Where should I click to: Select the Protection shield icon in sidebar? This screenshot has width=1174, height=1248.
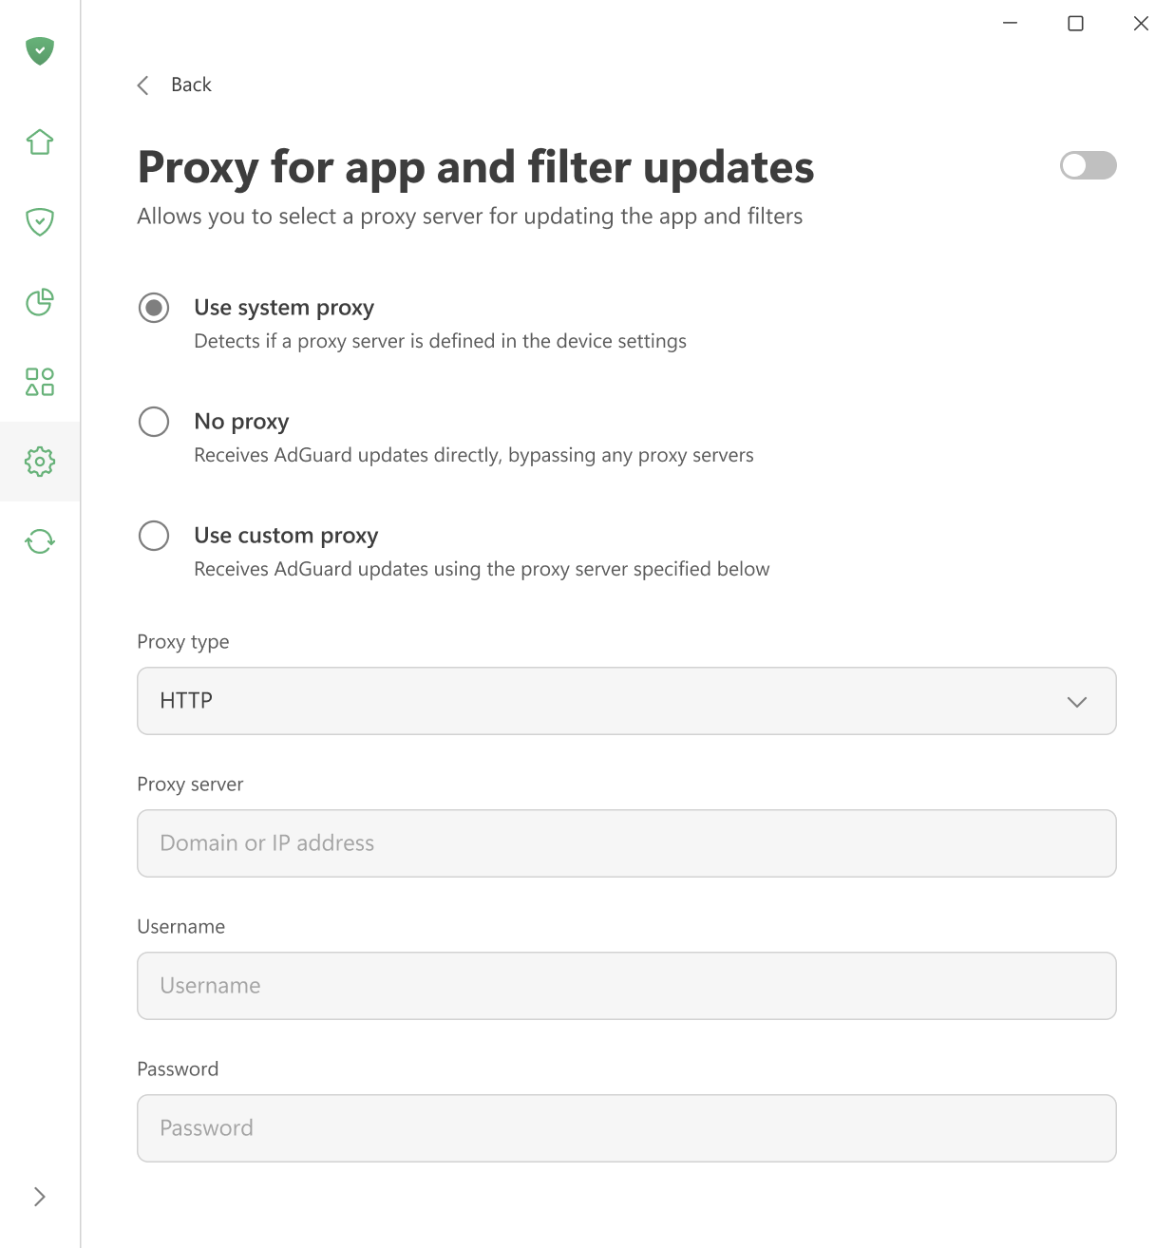(x=39, y=222)
